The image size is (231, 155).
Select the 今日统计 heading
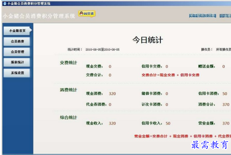pyautogui.click(x=148, y=40)
